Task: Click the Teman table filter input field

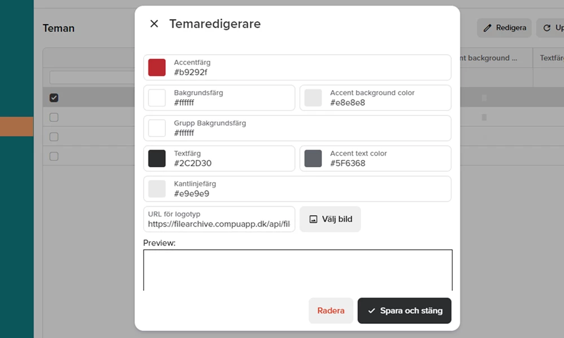Action: coord(92,77)
